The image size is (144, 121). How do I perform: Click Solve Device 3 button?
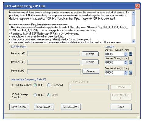[71, 107]
